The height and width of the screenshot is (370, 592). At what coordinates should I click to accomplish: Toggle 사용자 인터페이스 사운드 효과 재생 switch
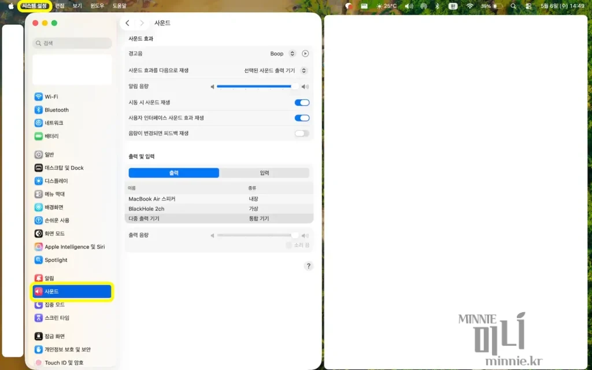pyautogui.click(x=302, y=118)
